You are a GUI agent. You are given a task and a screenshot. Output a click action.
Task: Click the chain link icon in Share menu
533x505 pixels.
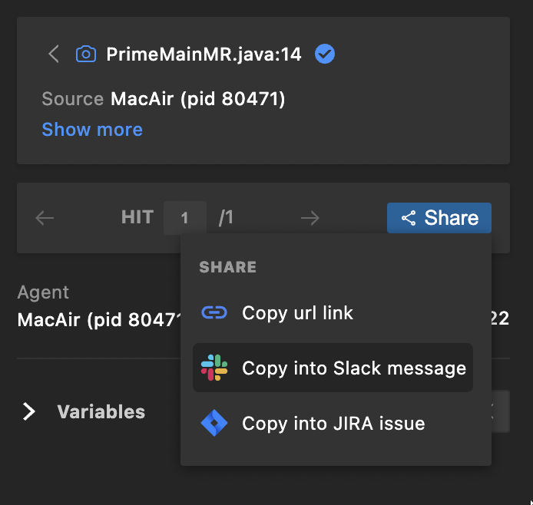[x=214, y=313]
